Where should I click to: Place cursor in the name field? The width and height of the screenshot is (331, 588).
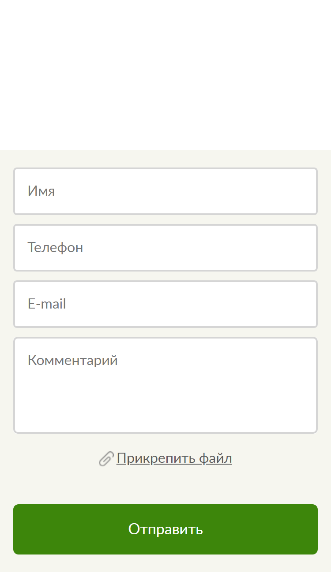pyautogui.click(x=165, y=191)
